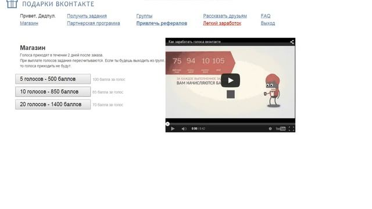Open the red Легкий заработок link
Screen dimensions: 372x209
pos(222,23)
